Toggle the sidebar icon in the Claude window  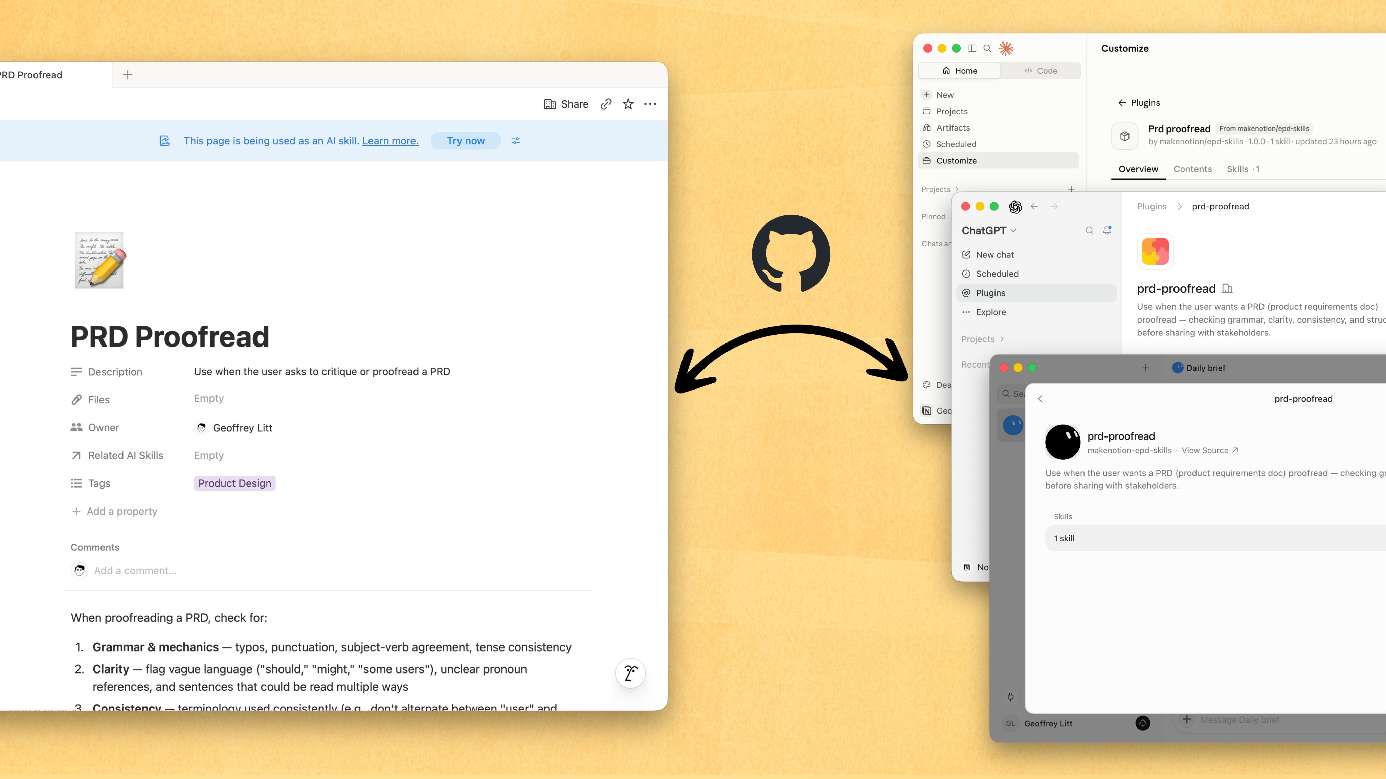coord(972,48)
